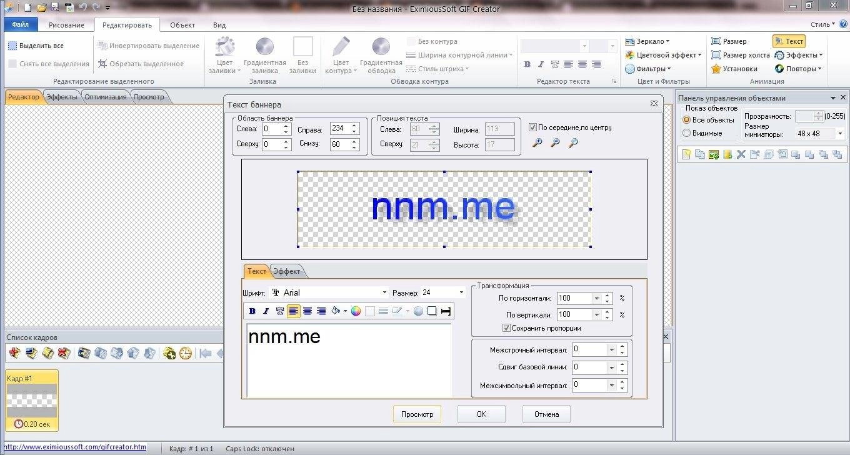Viewport: 850px width, 455px height.
Task: Open 'По вертикали' value dropdown
Action: (x=596, y=314)
